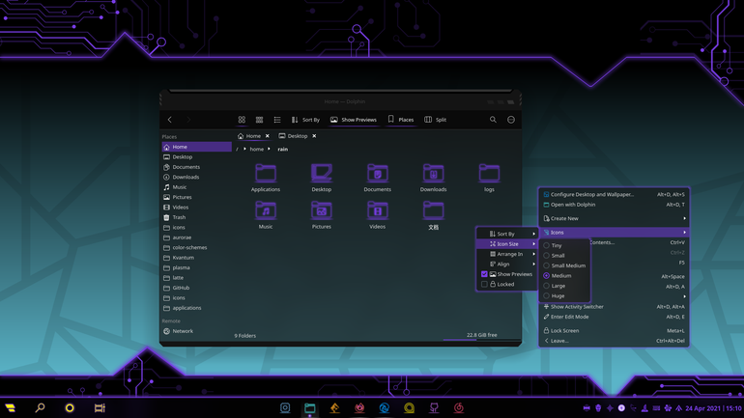Switch to details list view icon
The image size is (744, 418).
(277, 120)
